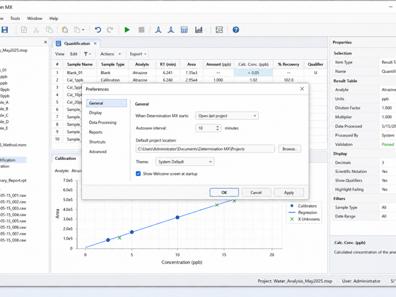Open the Theme dropdown

tap(185, 162)
